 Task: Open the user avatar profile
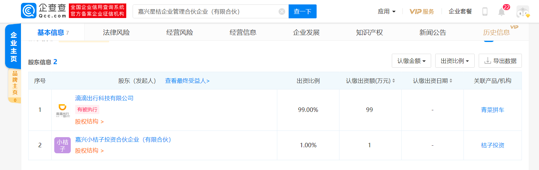point(523,12)
